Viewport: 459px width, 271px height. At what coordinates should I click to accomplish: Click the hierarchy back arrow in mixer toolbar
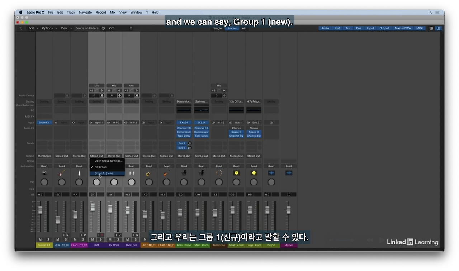pos(21,28)
